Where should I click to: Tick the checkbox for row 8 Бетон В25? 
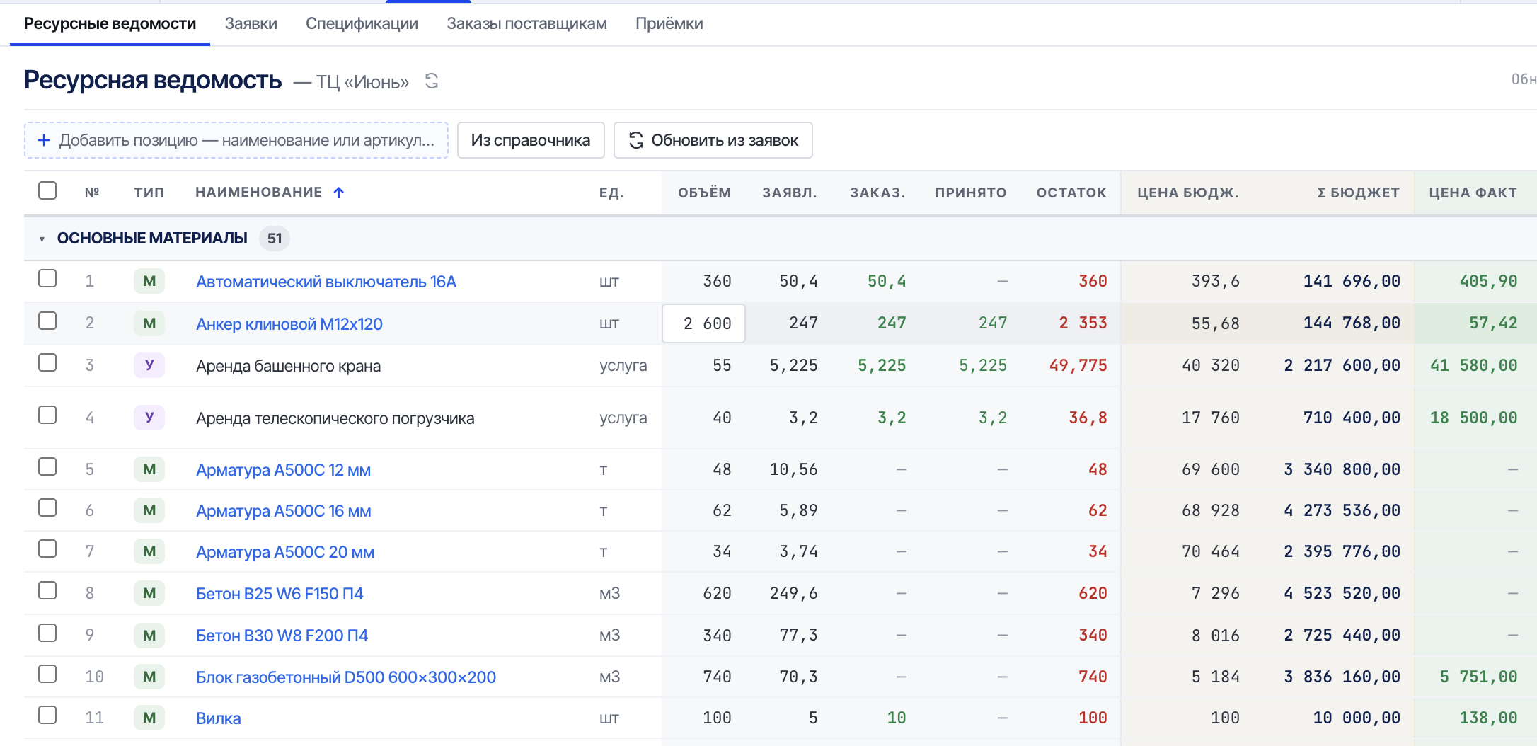(x=47, y=591)
